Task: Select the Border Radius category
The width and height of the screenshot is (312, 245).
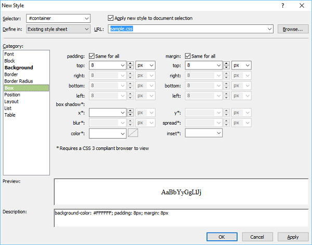Action: point(18,81)
